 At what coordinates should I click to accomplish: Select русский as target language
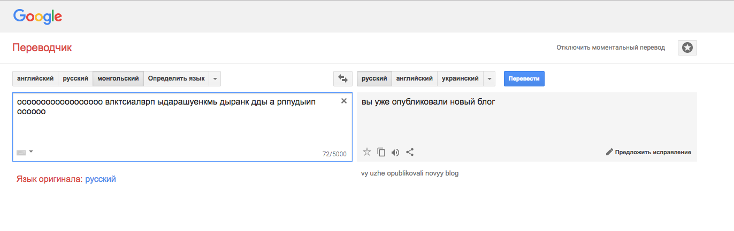(x=374, y=78)
